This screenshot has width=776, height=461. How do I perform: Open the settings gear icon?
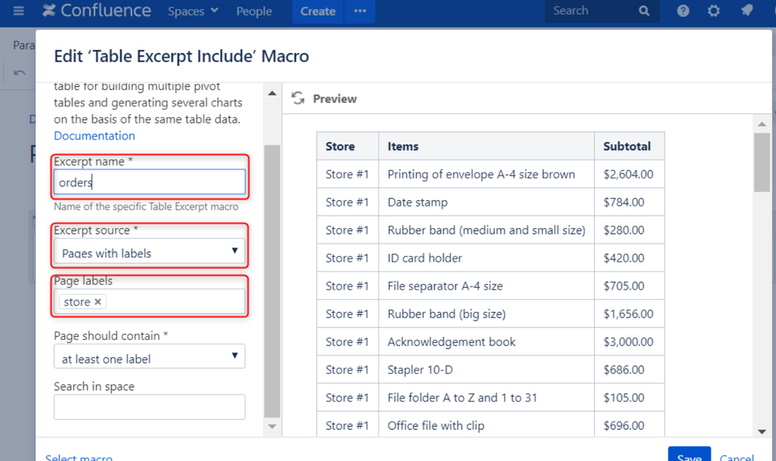pos(714,11)
